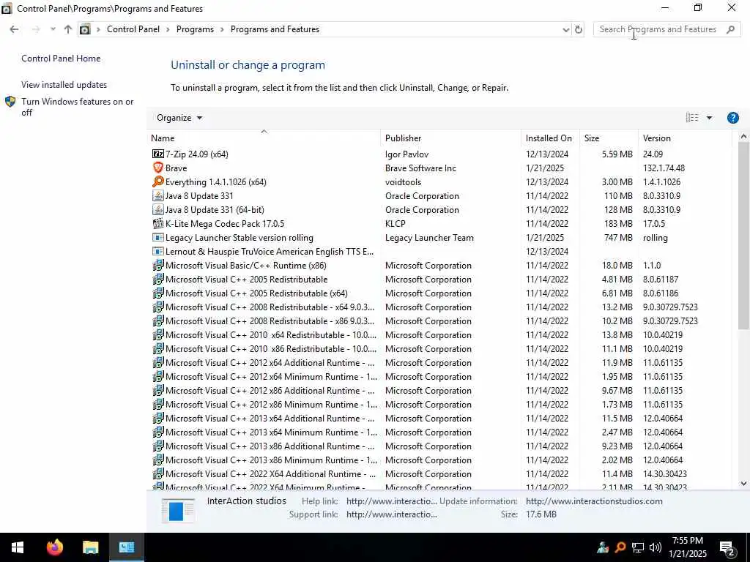This screenshot has width=750, height=562.
Task: Click the taskbar clock showing 7:55 PM
Action: (x=687, y=547)
